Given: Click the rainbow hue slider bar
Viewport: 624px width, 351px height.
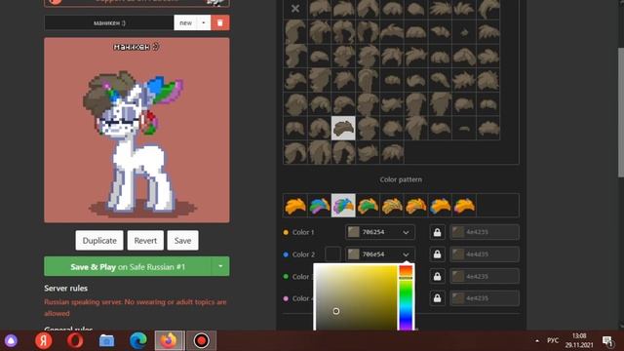Looking at the screenshot, I should click(x=406, y=297).
